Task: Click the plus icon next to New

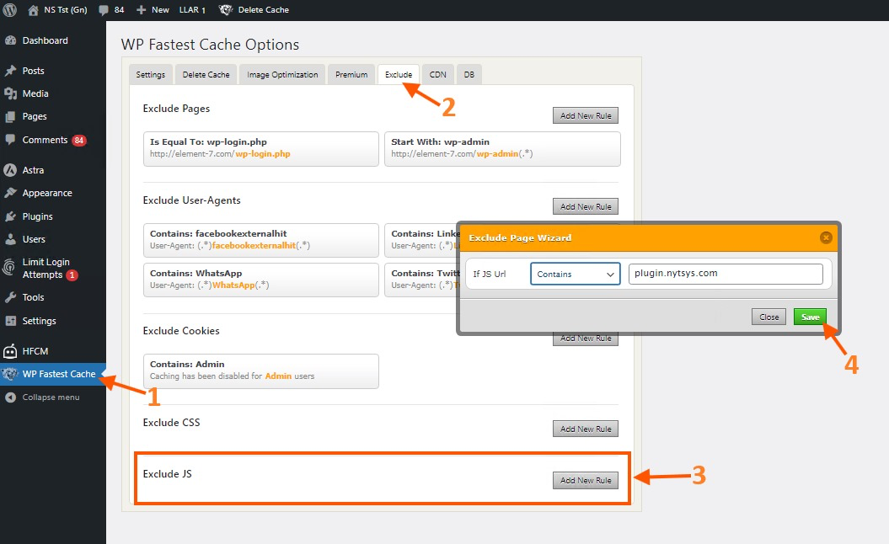Action: [x=142, y=9]
